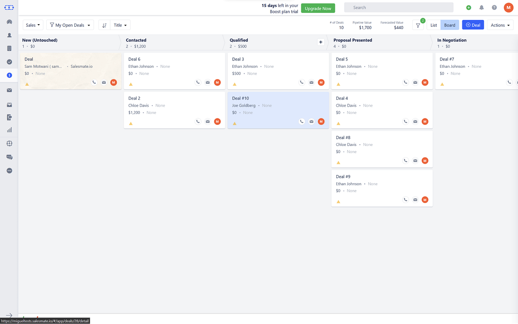Open the My Open Deals filter dropdown
Image resolution: width=518 pixels, height=324 pixels.
click(69, 25)
